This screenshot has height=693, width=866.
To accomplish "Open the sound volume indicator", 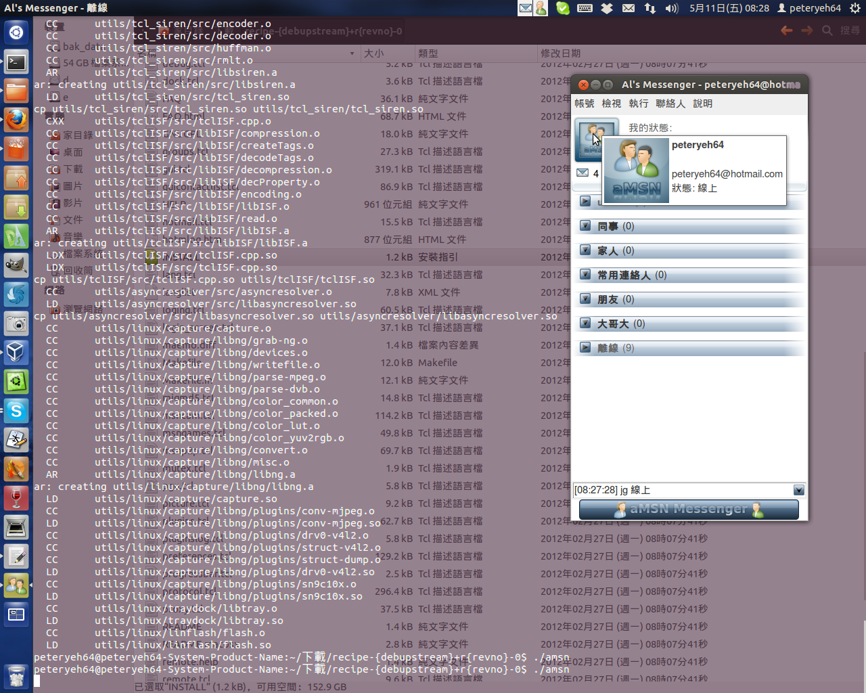I will pos(672,8).
